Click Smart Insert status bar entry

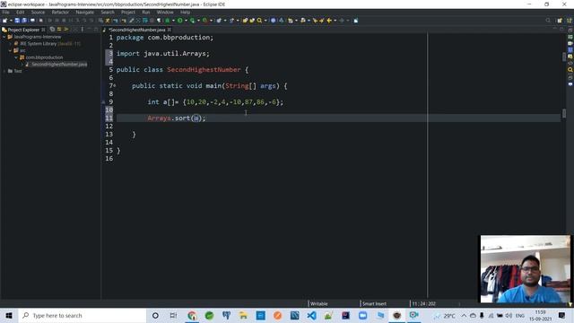pos(374,303)
